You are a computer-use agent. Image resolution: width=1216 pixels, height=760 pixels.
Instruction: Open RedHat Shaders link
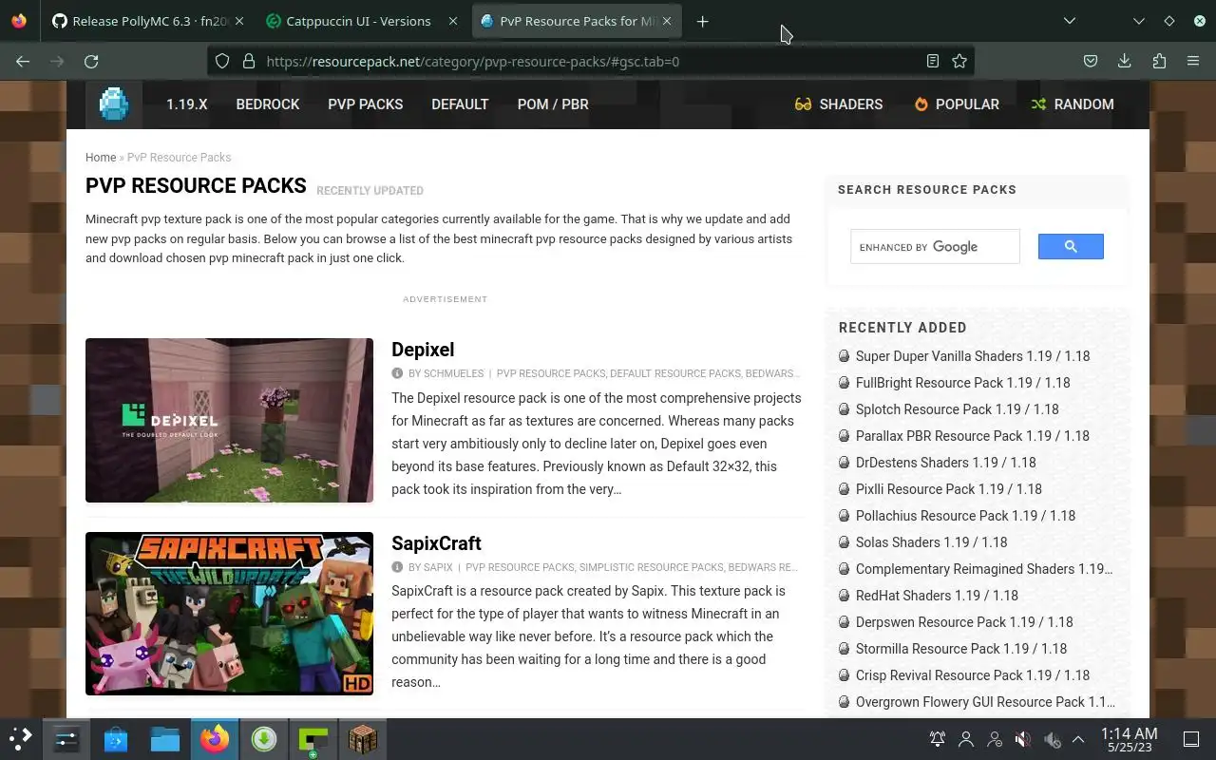click(x=937, y=596)
